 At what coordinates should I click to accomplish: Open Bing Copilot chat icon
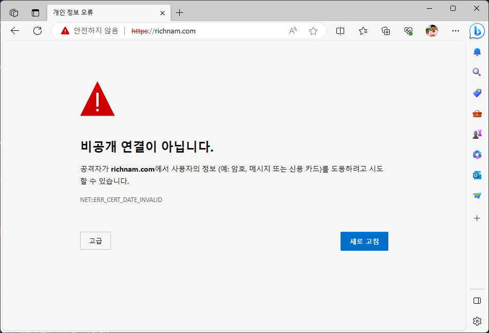[477, 31]
